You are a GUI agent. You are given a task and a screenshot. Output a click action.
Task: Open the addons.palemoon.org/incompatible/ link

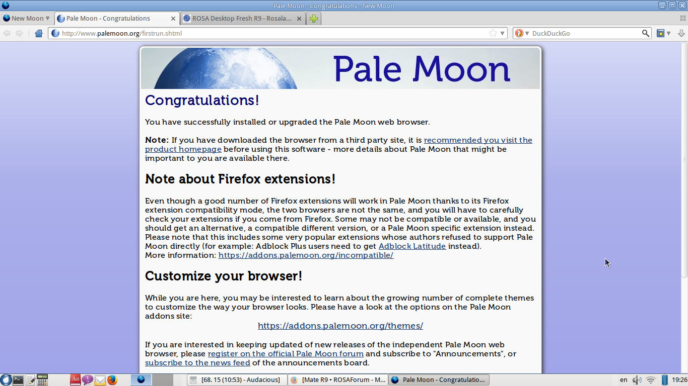[306, 255]
